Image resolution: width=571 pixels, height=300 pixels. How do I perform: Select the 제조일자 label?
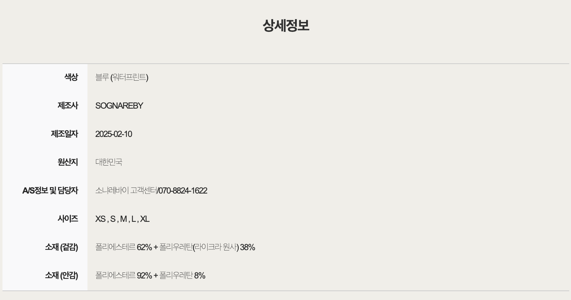click(x=64, y=134)
